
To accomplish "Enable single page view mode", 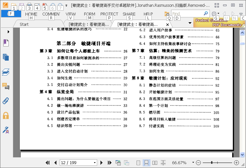I will (x=138, y=163).
